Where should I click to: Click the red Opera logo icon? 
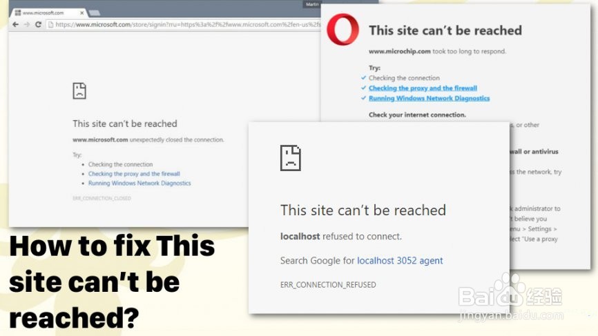[x=343, y=30]
